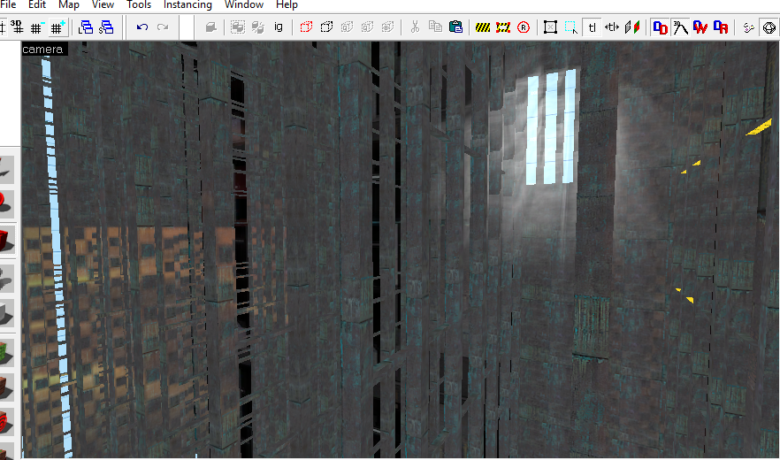Hide unselected objects with black dashed cube
The image size is (780, 460).
(327, 27)
